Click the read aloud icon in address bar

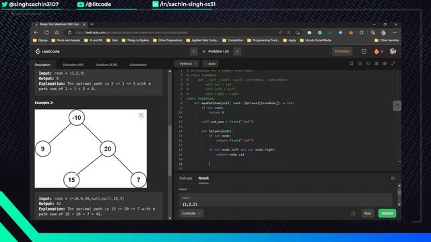pos(280,32)
